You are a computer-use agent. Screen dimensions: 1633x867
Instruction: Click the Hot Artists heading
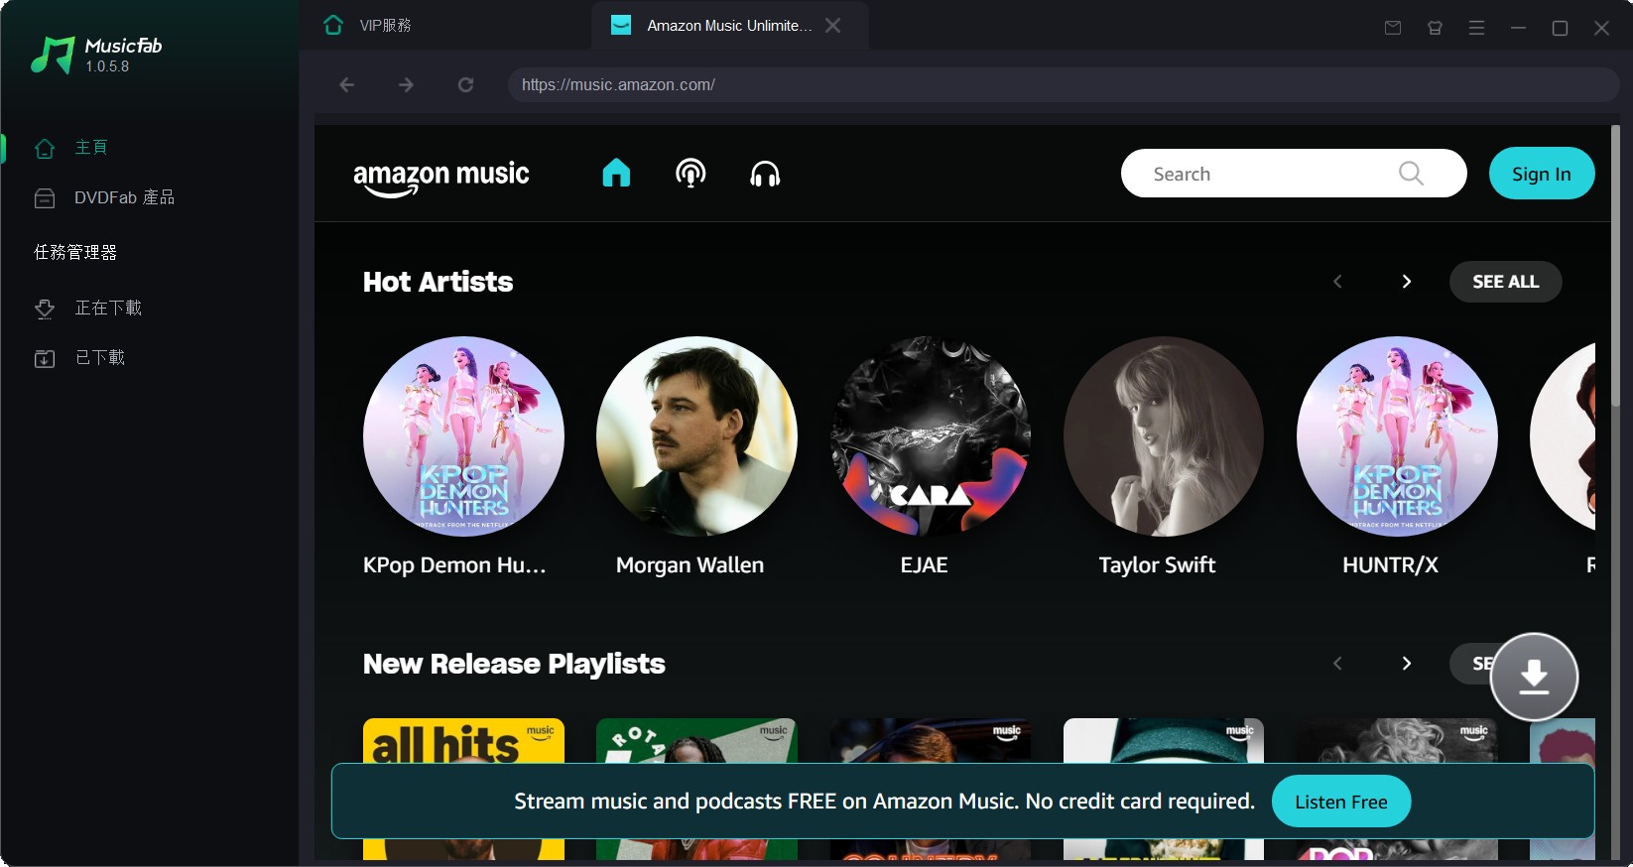pyautogui.click(x=438, y=282)
